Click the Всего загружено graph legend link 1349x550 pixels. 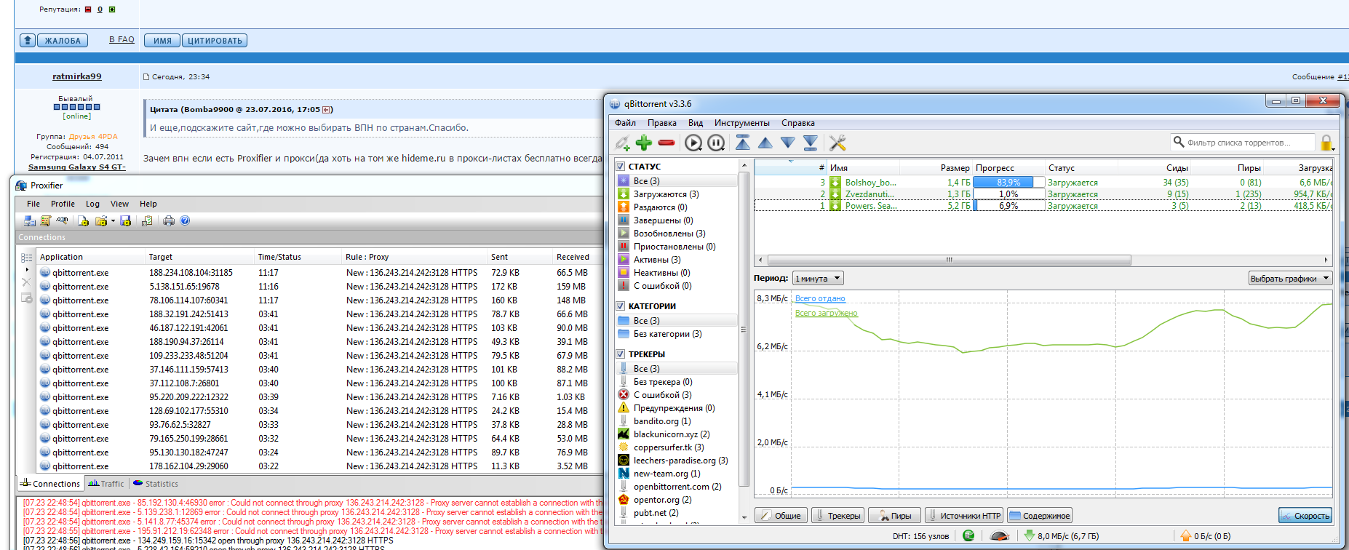[827, 313]
